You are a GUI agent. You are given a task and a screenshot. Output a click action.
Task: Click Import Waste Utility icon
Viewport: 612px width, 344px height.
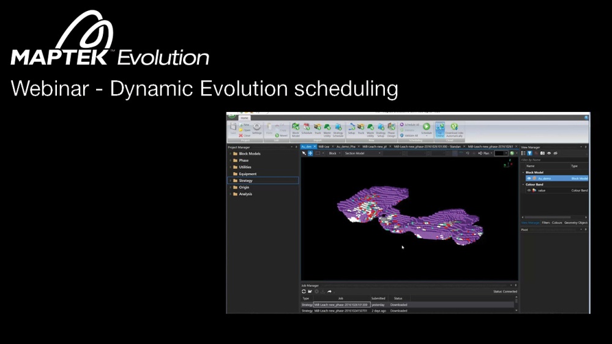pos(327,130)
